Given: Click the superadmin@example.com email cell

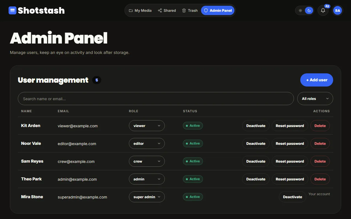Looking at the screenshot, I should [82, 197].
